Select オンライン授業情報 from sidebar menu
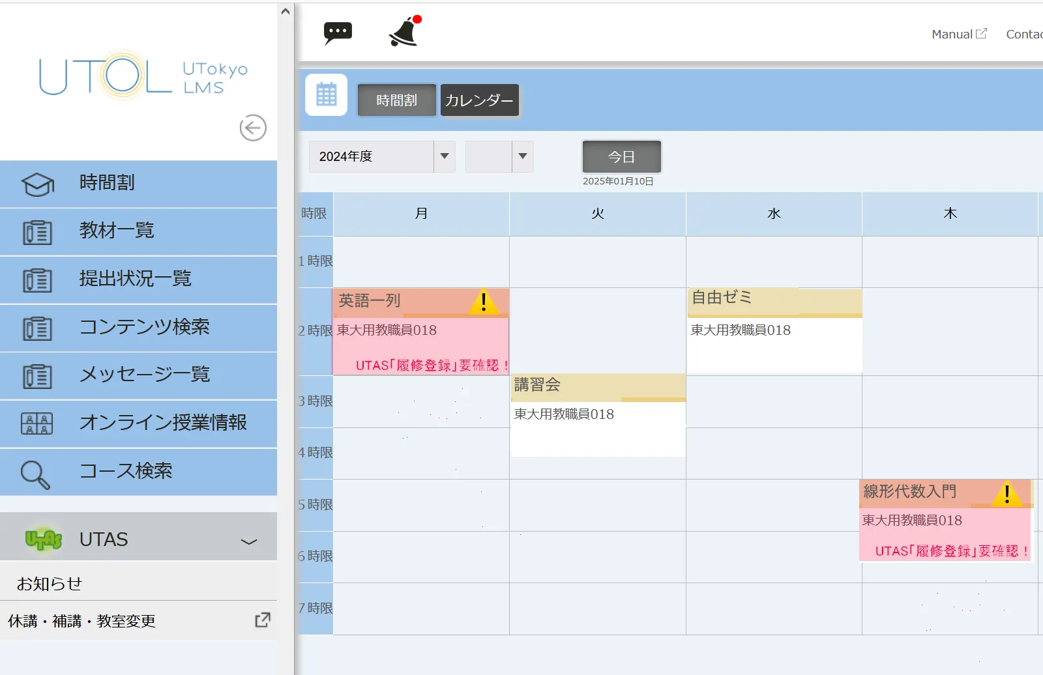Viewport: 1043px width, 675px height. [x=163, y=423]
